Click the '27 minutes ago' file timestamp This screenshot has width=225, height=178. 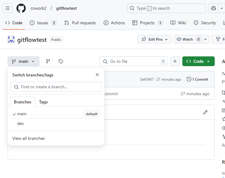pyautogui.click(x=195, y=94)
